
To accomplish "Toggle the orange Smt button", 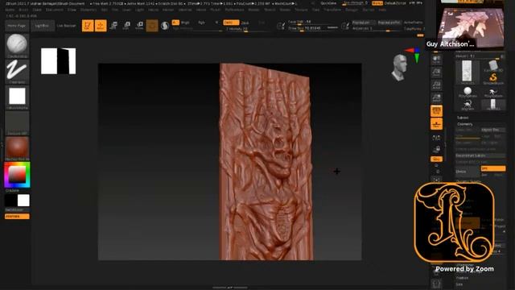I will click(x=492, y=168).
